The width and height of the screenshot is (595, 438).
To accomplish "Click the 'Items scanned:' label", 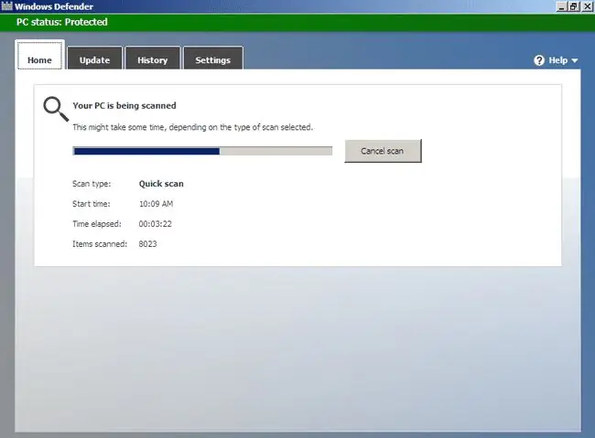I will 100,244.
